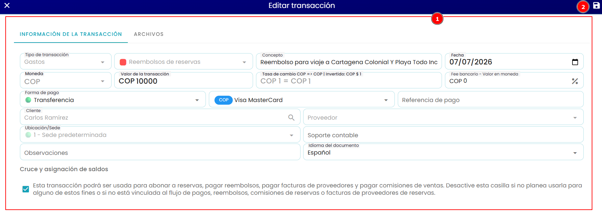
Task: Open the Tipo de transacción dropdown
Action: (66, 62)
